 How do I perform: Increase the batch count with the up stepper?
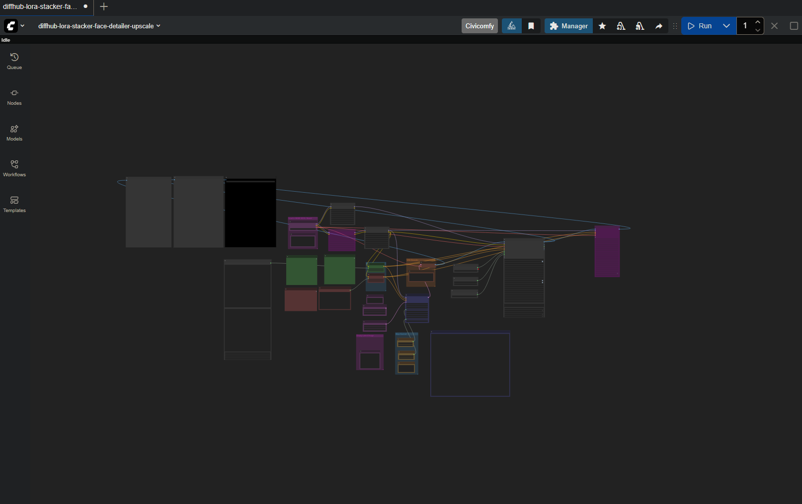pos(757,22)
